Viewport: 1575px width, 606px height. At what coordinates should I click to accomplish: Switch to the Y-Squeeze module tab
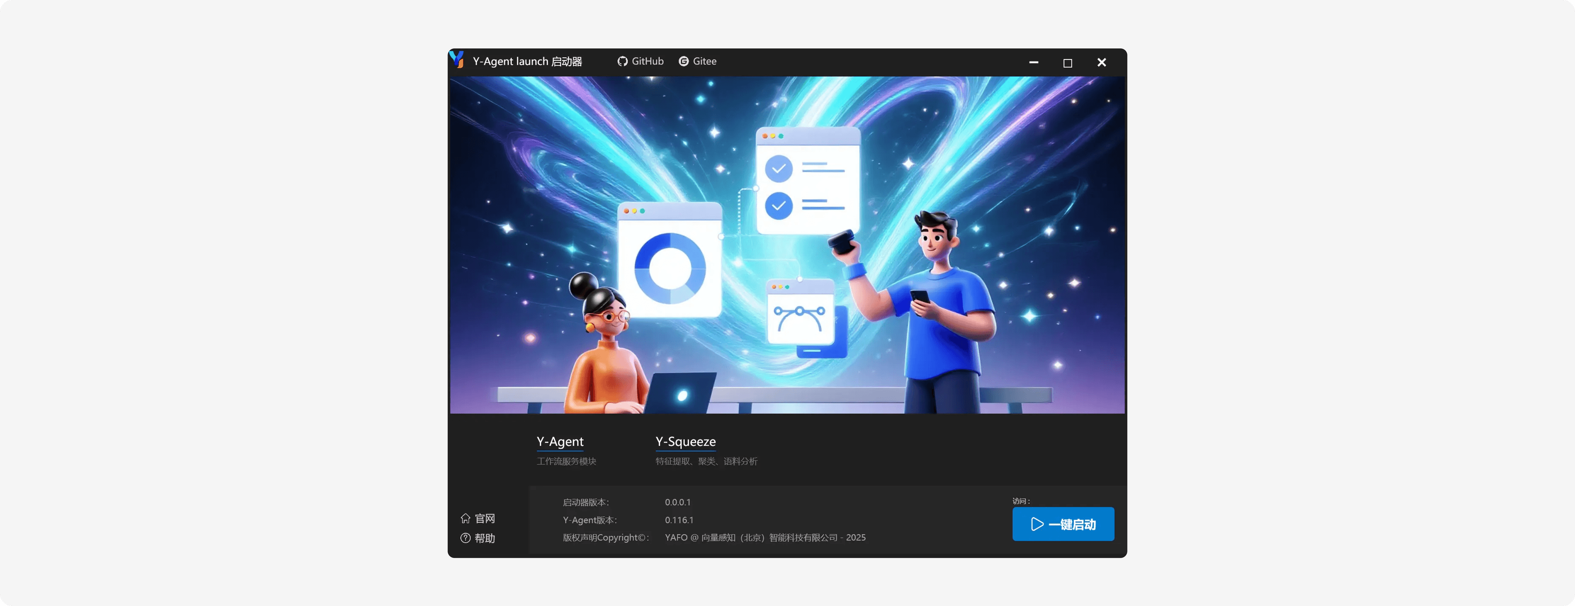[x=685, y=442]
